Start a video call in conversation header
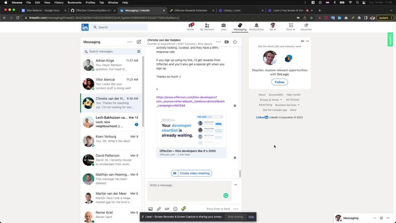The image size is (396, 223). [227, 42]
